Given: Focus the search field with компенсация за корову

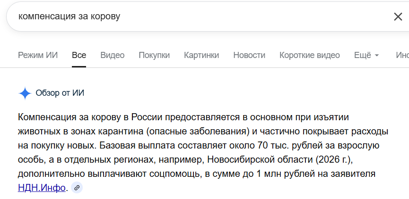Looking at the screenshot, I should (189, 17).
